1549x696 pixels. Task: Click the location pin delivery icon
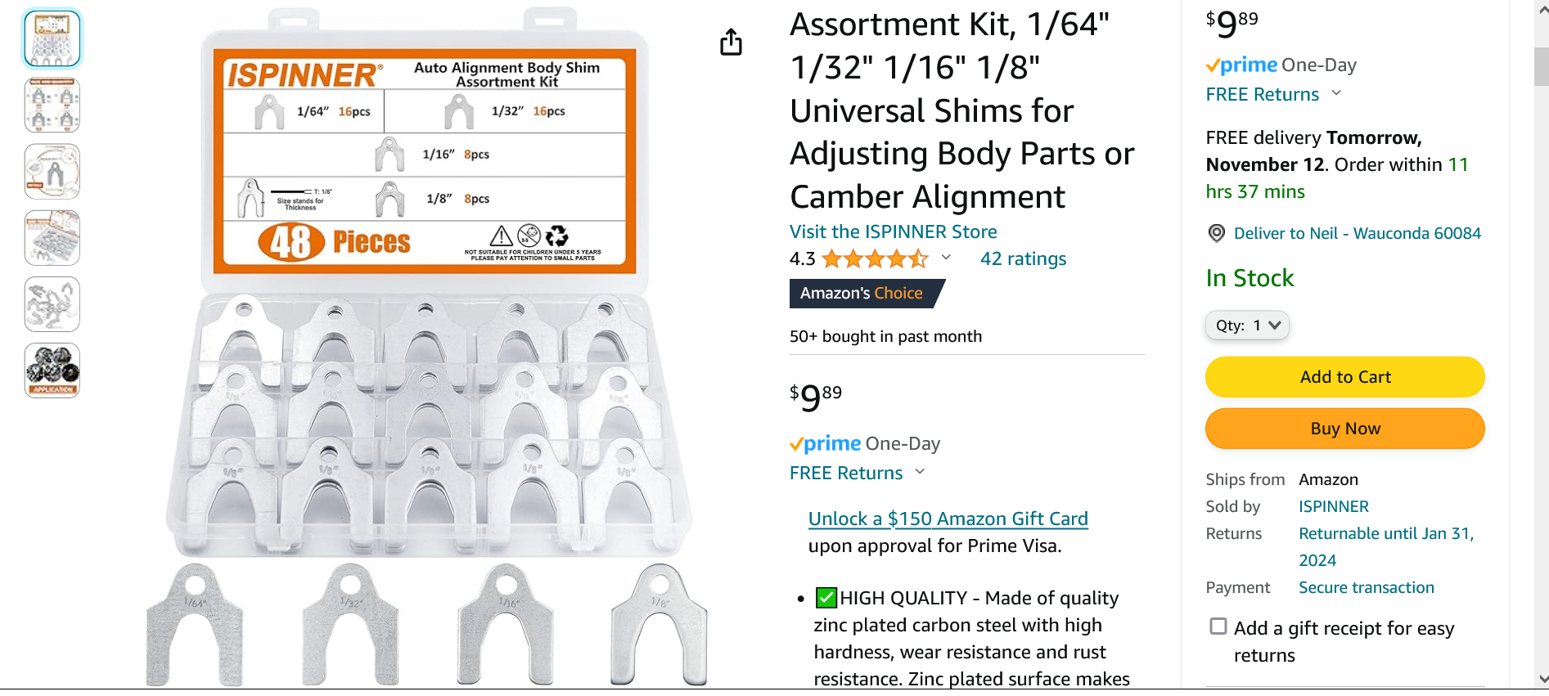pos(1216,233)
